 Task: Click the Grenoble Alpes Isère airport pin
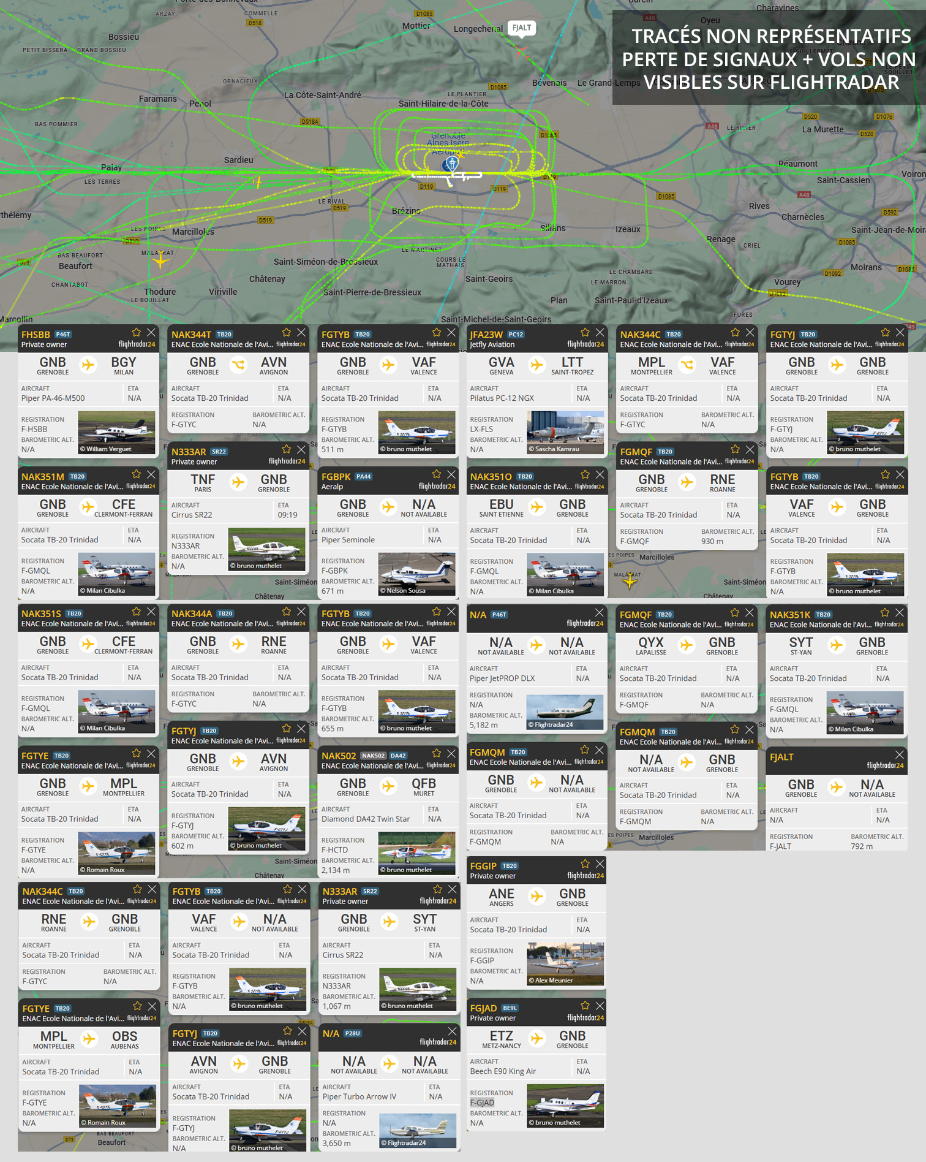(451, 163)
